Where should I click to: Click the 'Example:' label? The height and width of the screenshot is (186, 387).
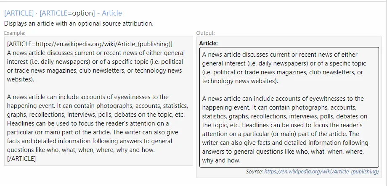pos(15,33)
